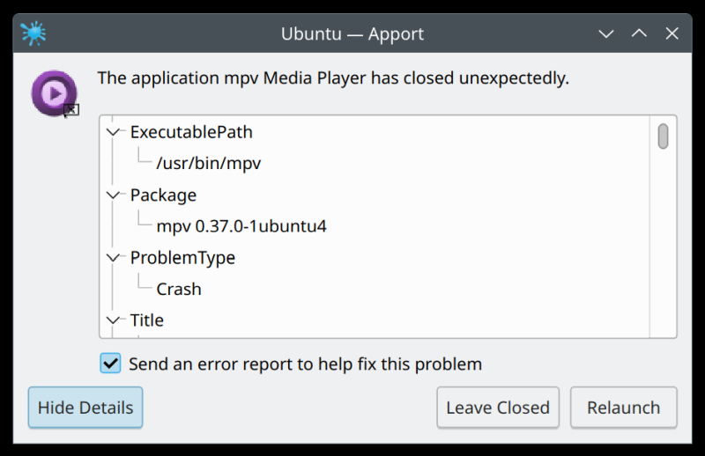The height and width of the screenshot is (456, 705).
Task: Minimize the Apport window using down chevron
Action: click(606, 33)
